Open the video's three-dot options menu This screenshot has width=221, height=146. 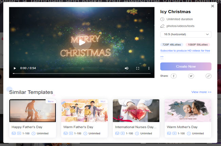point(149,68)
